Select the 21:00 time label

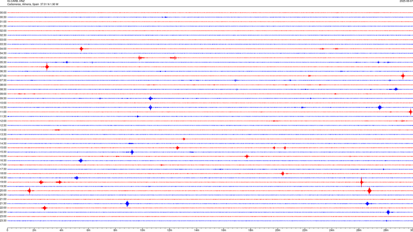(x=3, y=199)
